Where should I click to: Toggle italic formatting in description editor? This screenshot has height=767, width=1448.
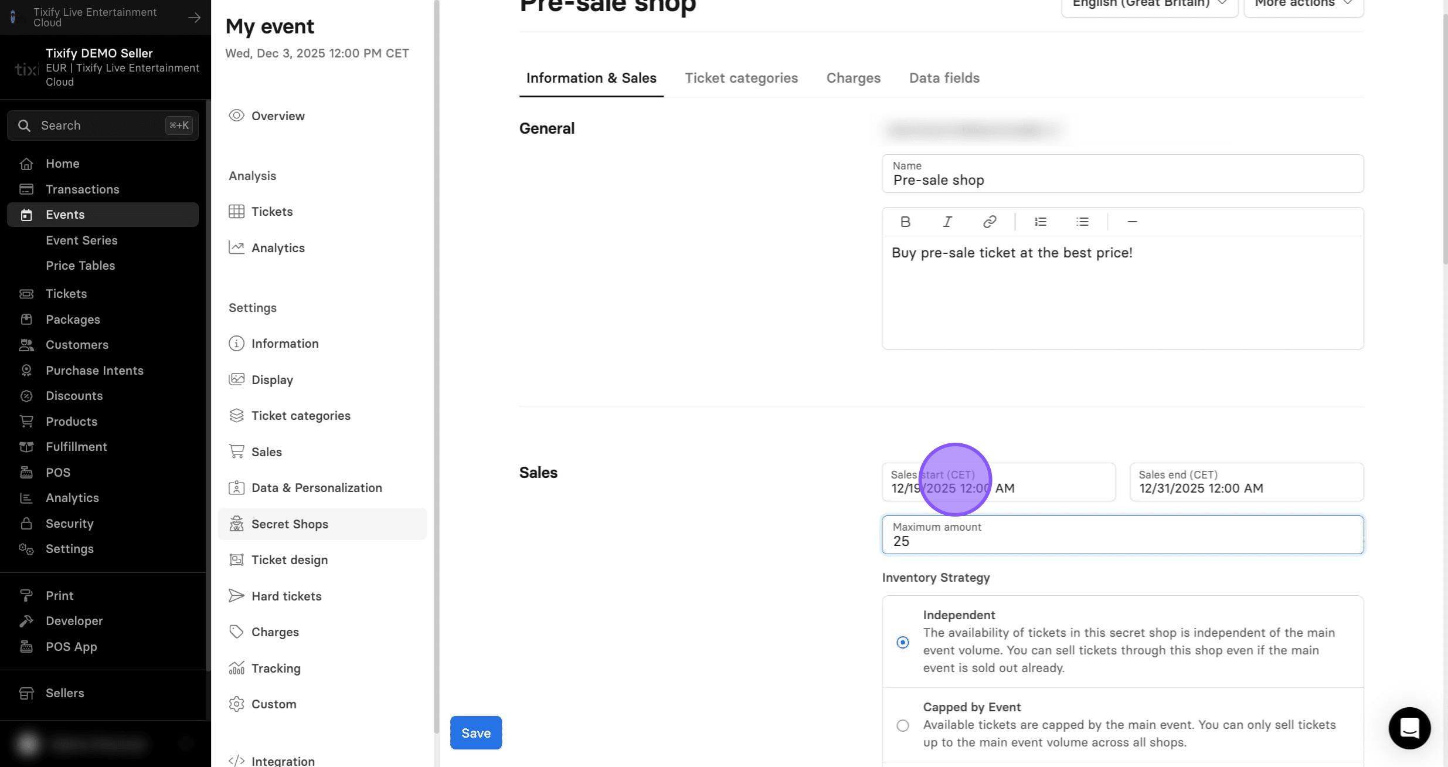coord(947,222)
